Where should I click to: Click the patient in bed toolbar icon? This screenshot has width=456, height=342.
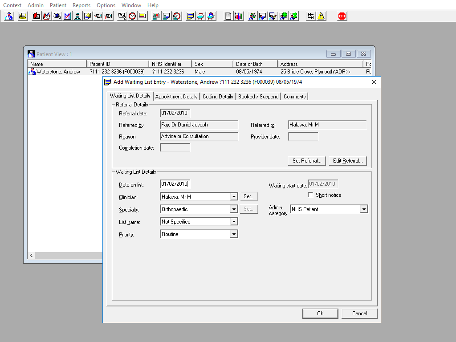(211, 16)
